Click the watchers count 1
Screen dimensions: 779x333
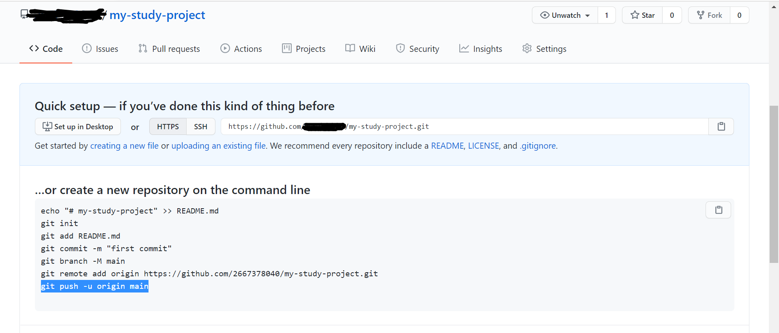point(607,15)
